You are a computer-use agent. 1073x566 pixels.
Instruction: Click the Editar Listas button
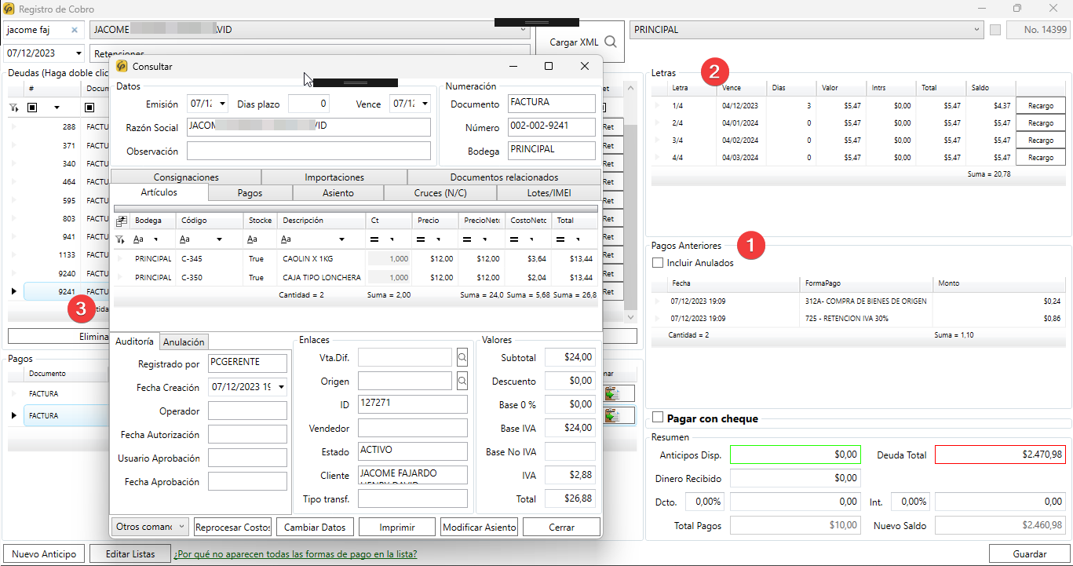click(x=130, y=553)
